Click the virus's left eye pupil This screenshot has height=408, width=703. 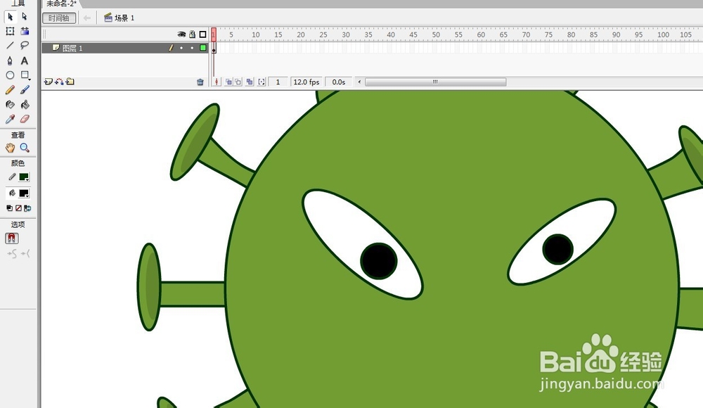click(379, 261)
